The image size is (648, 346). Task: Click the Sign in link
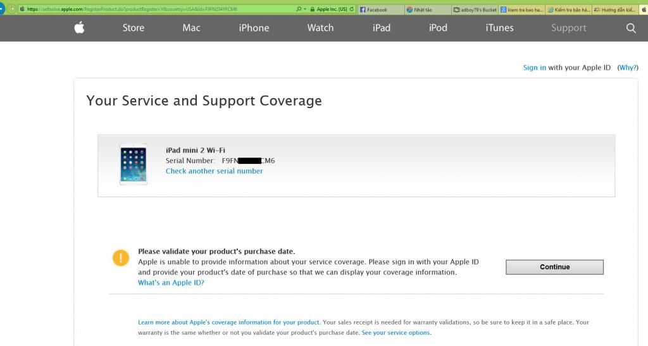point(534,68)
